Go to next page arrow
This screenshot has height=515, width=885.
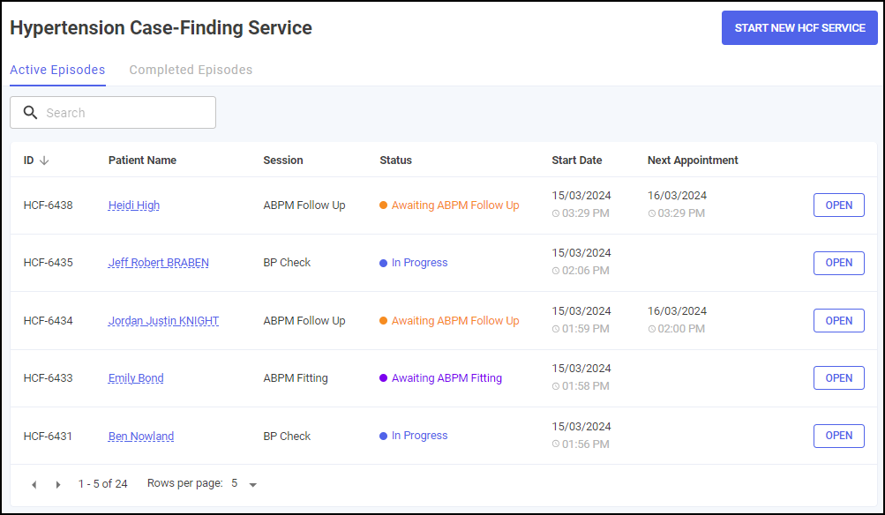point(57,484)
